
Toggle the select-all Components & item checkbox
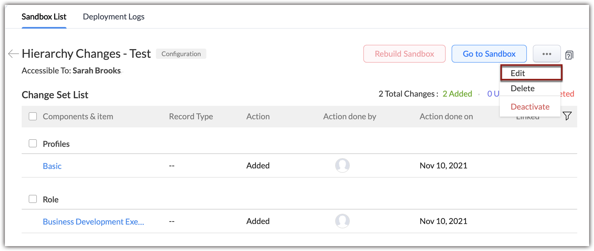pyautogui.click(x=33, y=116)
